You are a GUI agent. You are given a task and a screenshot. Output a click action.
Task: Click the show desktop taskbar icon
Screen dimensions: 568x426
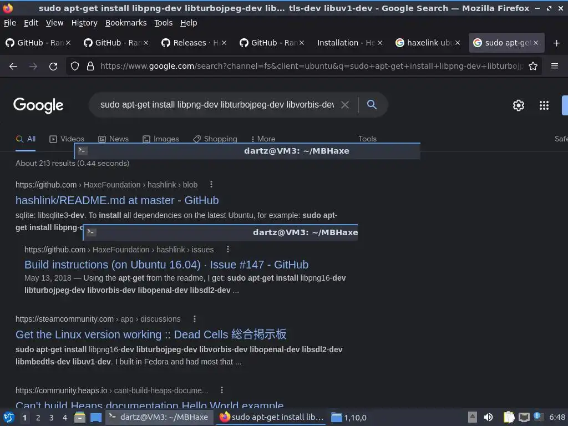(x=95, y=417)
